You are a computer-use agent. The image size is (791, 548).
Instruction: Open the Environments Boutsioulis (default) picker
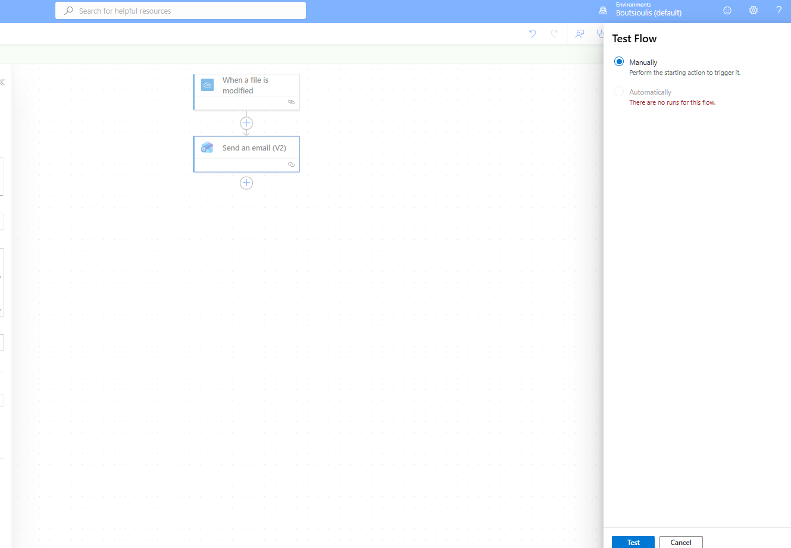point(648,10)
